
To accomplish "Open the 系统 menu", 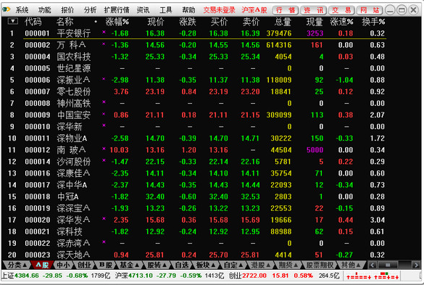I will 22,10.
